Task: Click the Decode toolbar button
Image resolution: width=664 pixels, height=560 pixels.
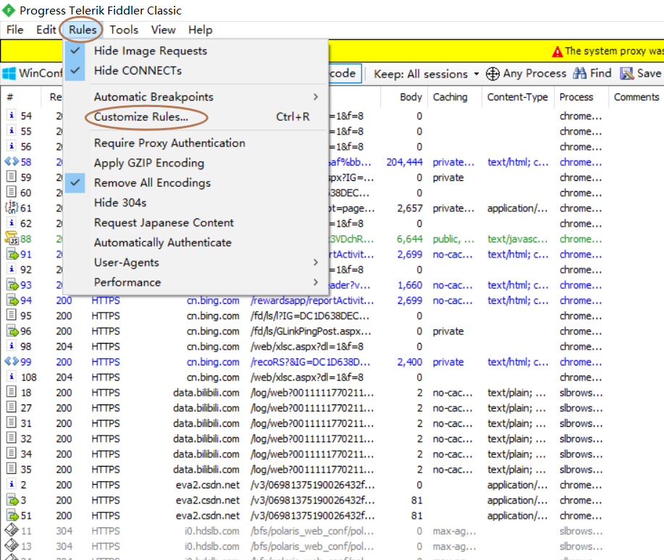Action: coord(345,73)
